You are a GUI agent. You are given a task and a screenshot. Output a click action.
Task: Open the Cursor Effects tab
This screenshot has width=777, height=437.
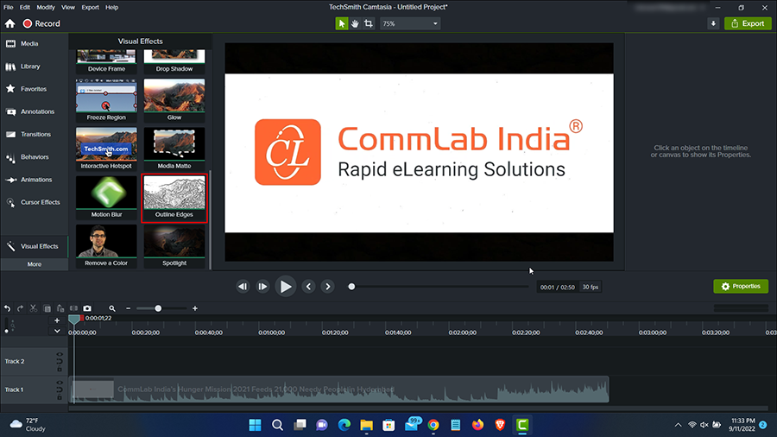34,202
